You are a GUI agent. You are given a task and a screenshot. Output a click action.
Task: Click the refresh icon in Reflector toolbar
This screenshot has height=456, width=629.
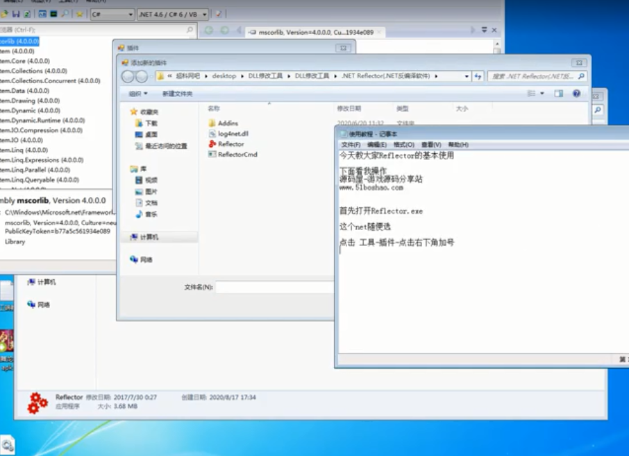coord(27,15)
